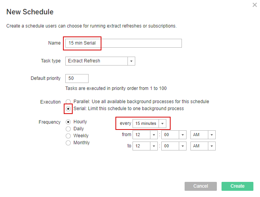This screenshot has height=197, width=260.
Task: Open the to minutes dropdown
Action: [x=183, y=146]
